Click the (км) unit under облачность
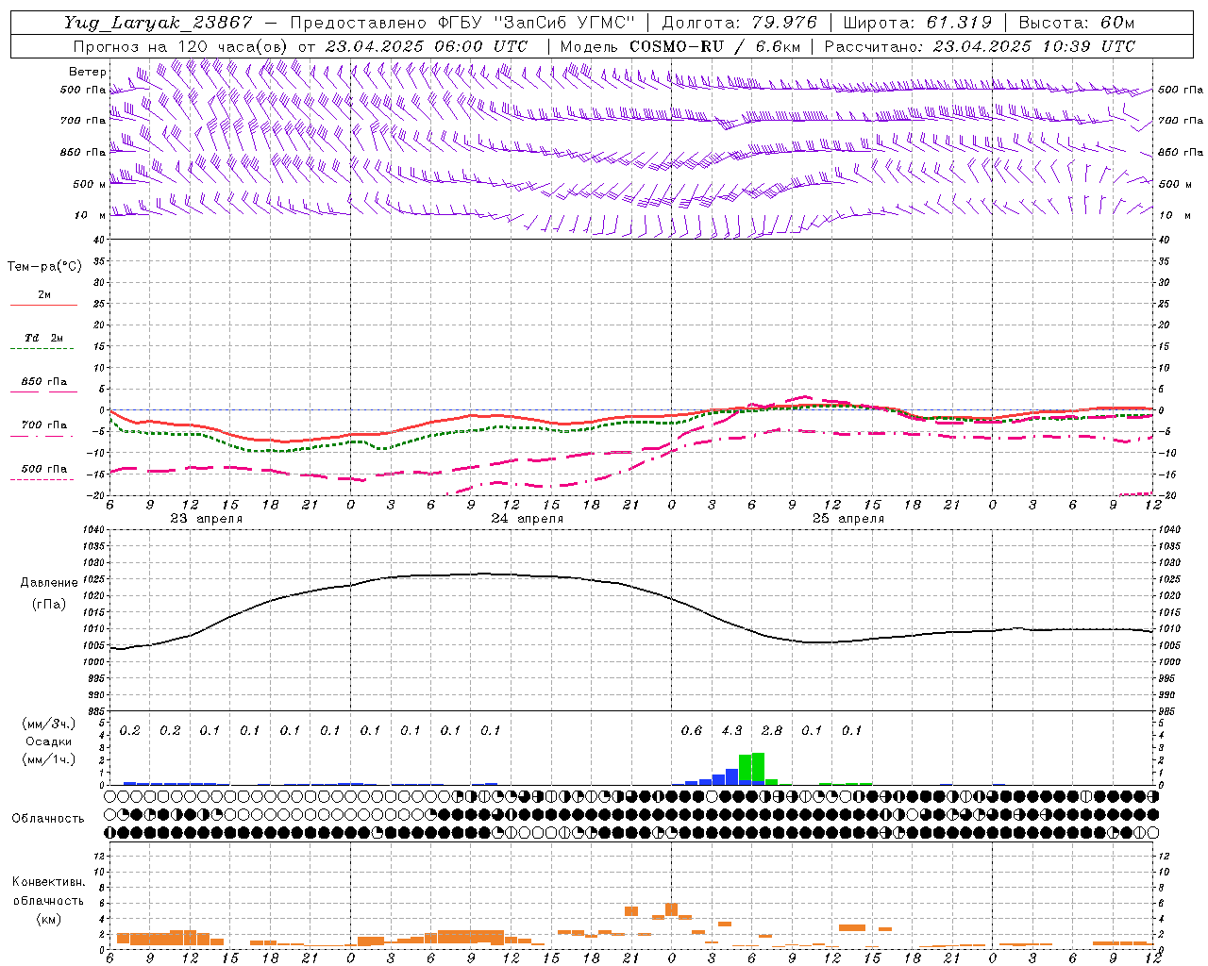This screenshot has height=966, width=1208. 48,918
